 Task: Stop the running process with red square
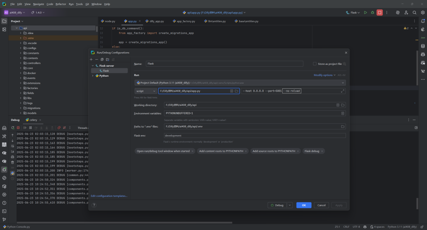point(380,13)
